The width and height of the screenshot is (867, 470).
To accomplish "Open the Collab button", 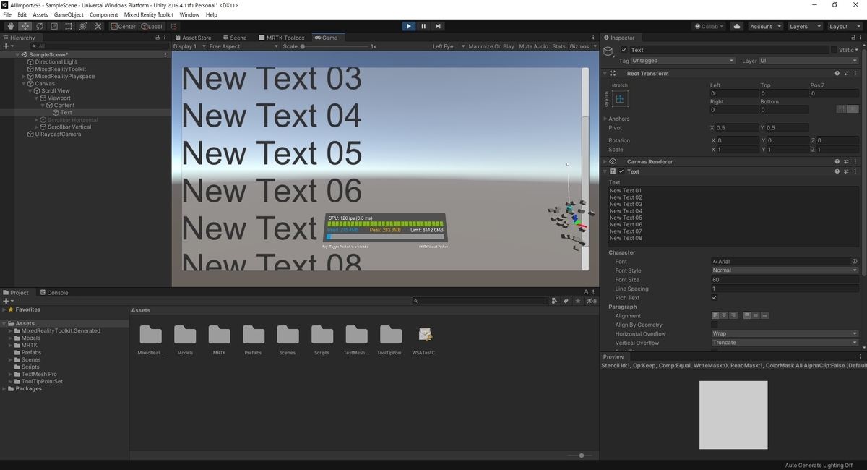I will pyautogui.click(x=710, y=26).
